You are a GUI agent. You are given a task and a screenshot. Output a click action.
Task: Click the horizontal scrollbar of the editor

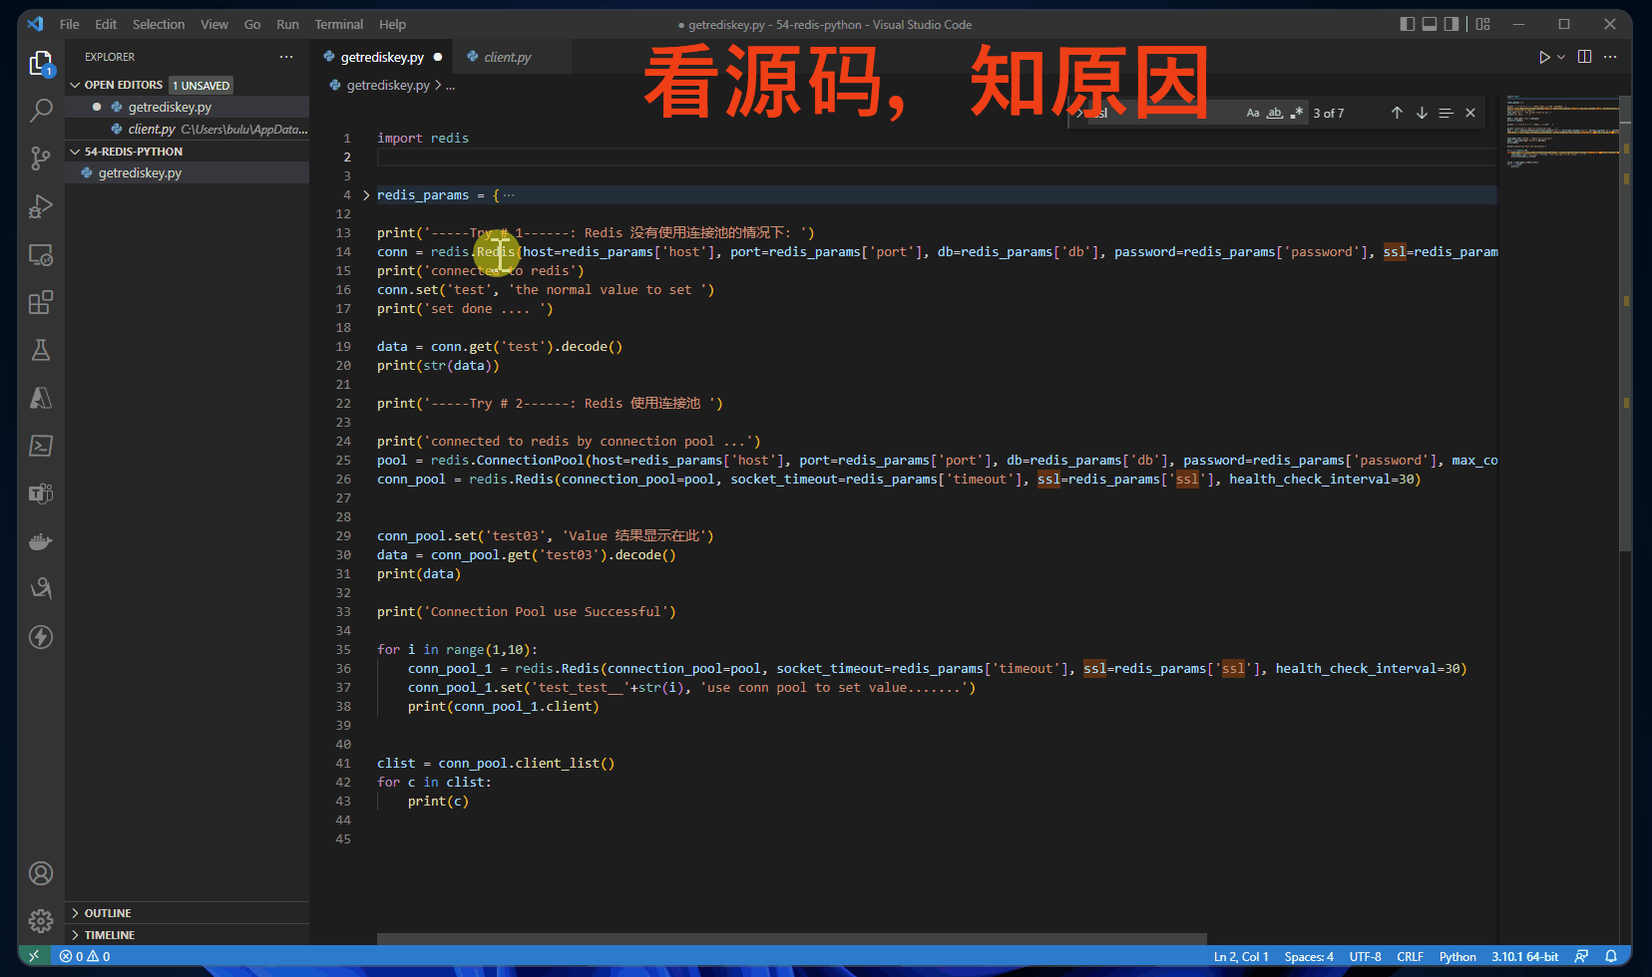pyautogui.click(x=791, y=939)
